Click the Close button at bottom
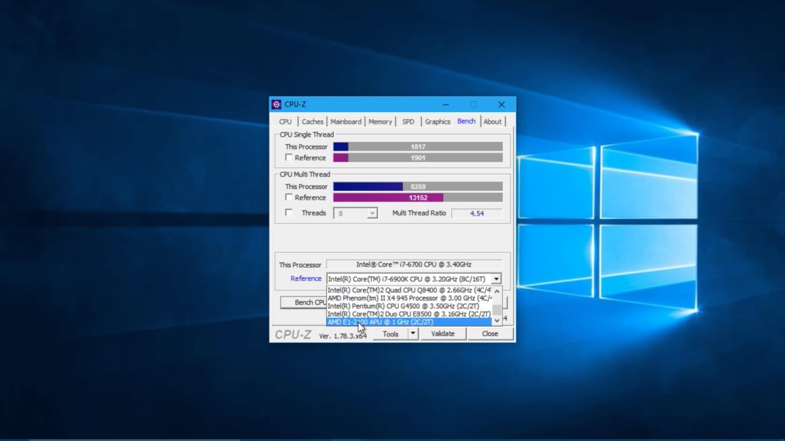This screenshot has width=785, height=441. [490, 334]
